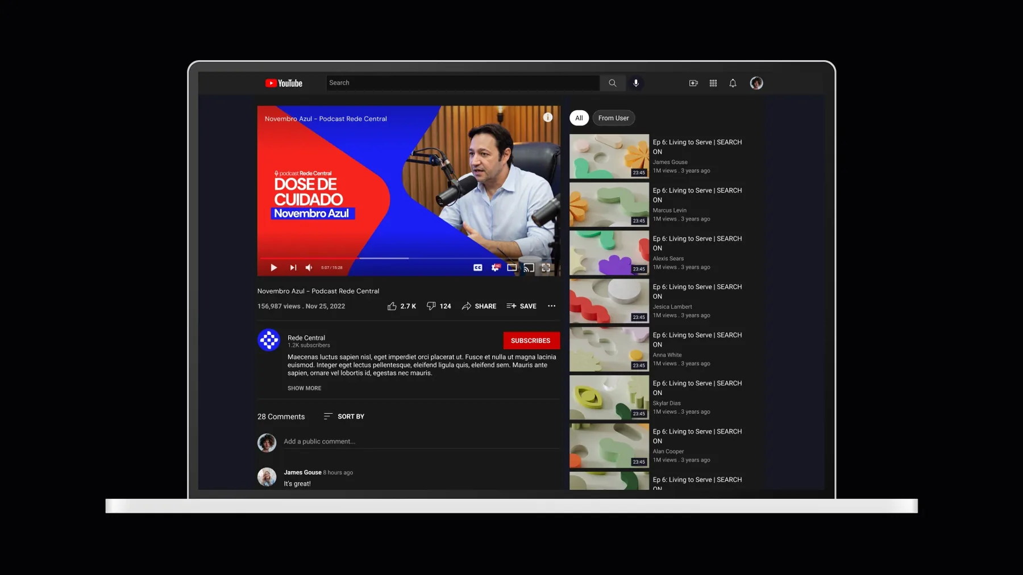Image resolution: width=1023 pixels, height=575 pixels.
Task: Open the notifications bell
Action: pos(733,83)
